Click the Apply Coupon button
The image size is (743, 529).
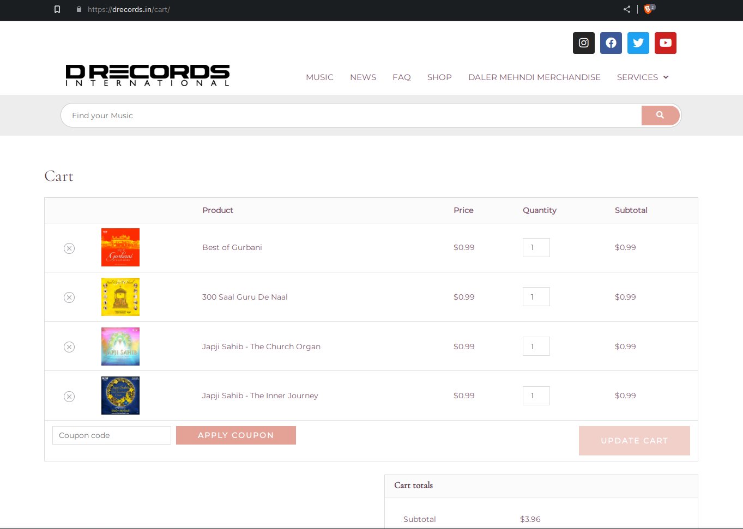(x=236, y=435)
